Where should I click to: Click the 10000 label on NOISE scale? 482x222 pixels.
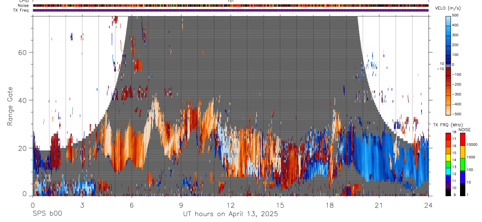coord(471,145)
